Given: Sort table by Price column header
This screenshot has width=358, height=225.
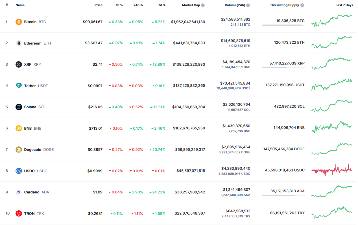Looking at the screenshot, I should (x=99, y=5).
